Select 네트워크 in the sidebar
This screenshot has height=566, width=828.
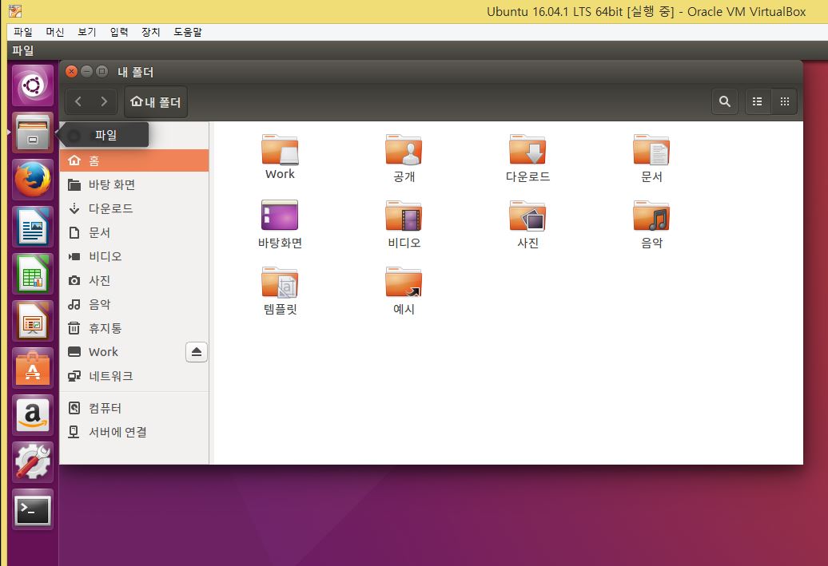coord(110,376)
